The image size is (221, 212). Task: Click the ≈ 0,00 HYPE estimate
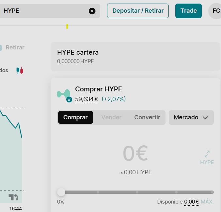[135, 172]
